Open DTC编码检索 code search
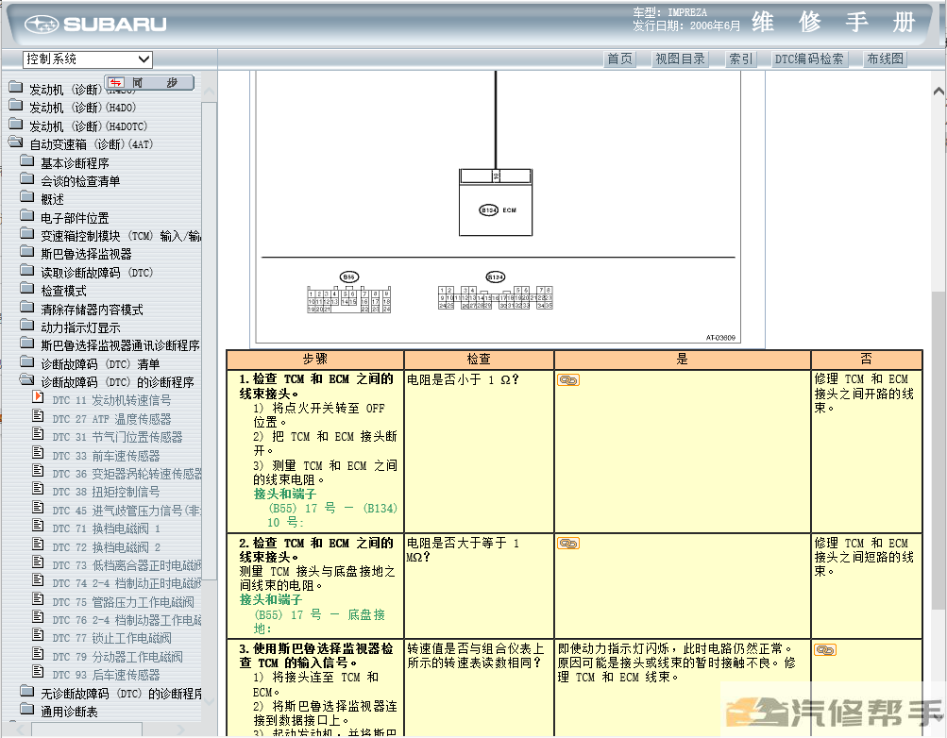This screenshot has height=738, width=947. click(809, 59)
